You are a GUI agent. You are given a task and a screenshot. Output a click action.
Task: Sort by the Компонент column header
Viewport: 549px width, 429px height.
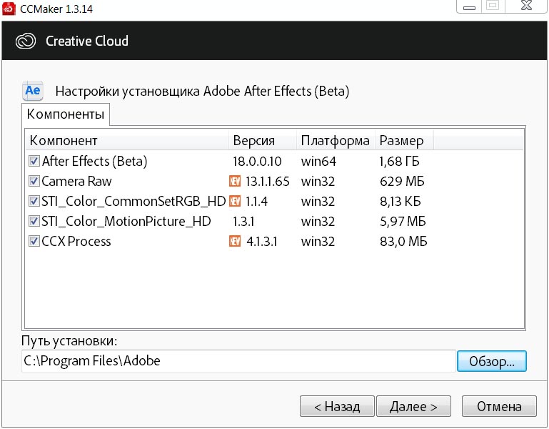[x=127, y=141]
